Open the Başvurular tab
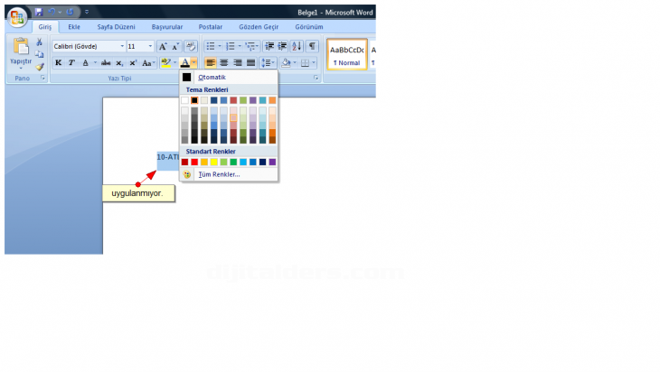This screenshot has width=660, height=372. click(x=167, y=27)
